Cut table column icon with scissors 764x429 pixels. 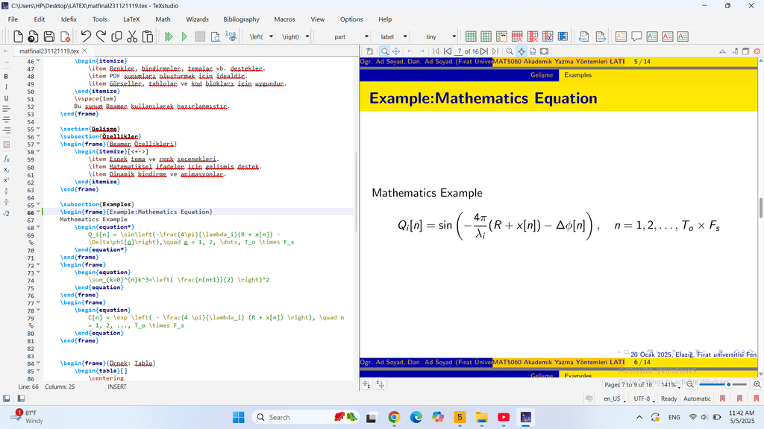pyautogui.click(x=548, y=36)
